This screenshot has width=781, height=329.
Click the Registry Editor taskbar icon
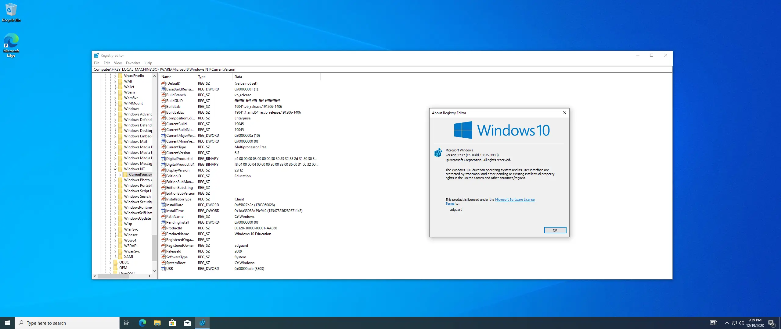coord(202,323)
